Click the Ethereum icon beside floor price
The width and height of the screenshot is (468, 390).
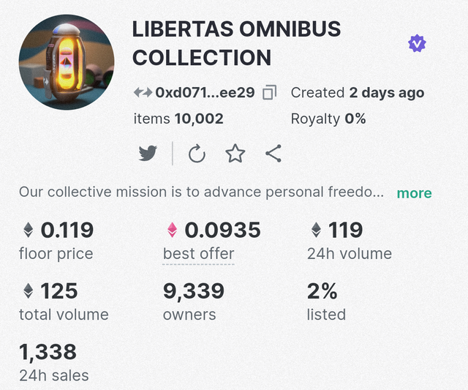(x=28, y=230)
